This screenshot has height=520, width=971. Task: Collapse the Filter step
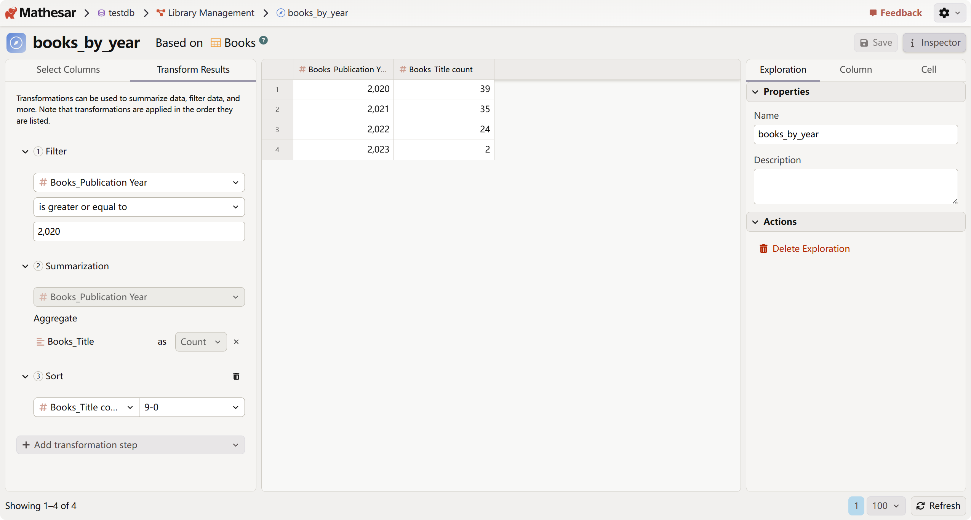pos(25,151)
